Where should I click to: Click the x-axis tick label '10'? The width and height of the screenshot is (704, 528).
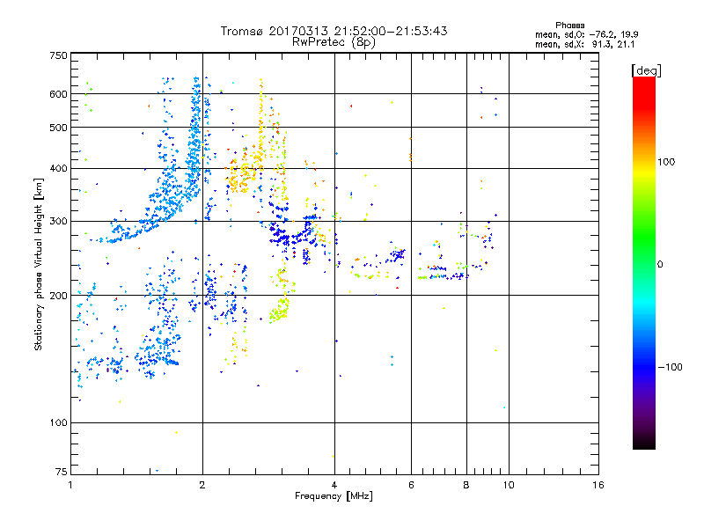pos(509,485)
